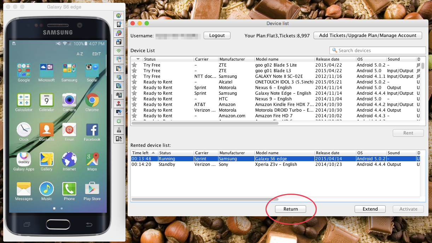This screenshot has height=243, width=432.
Task: Launch the Chrome browser on the phone
Action: tap(92, 102)
